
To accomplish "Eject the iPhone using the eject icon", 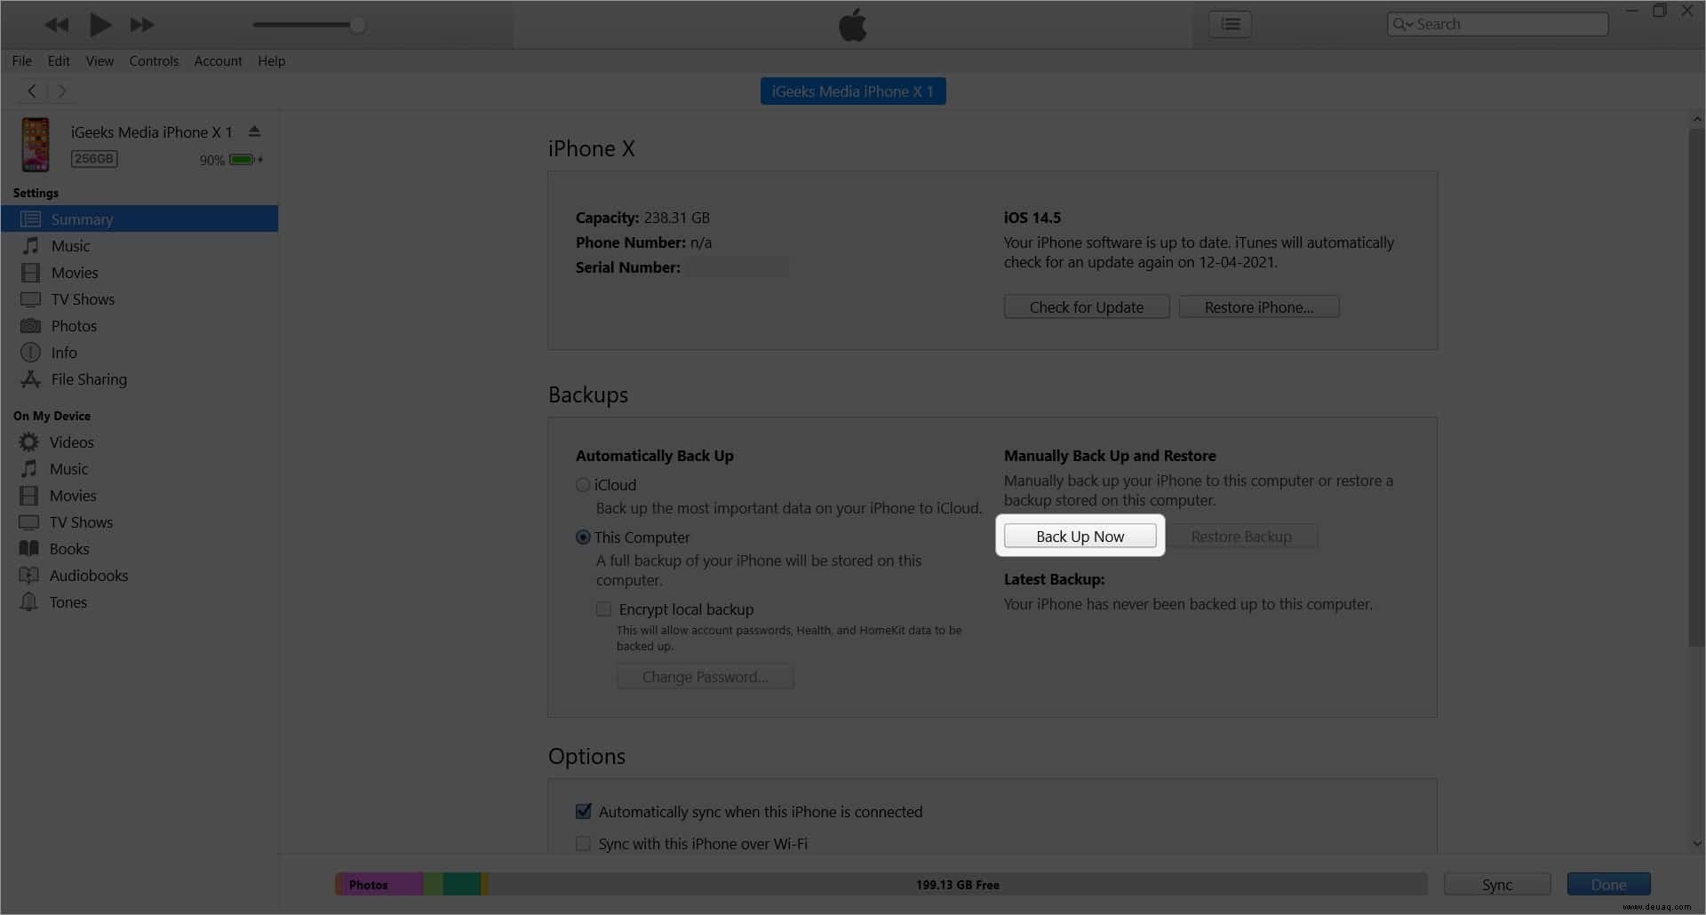I will [254, 131].
